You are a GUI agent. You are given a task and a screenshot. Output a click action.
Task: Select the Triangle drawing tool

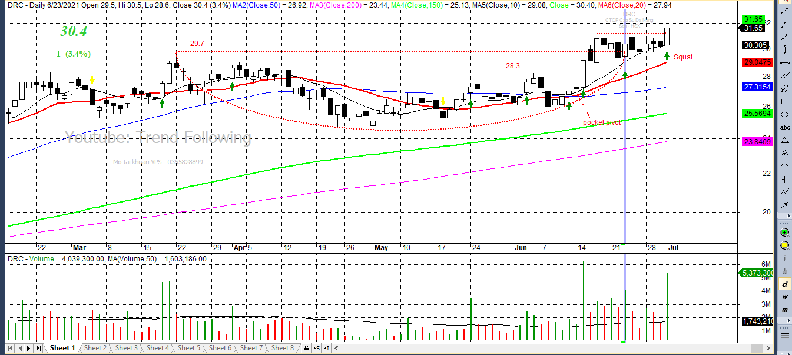784,140
